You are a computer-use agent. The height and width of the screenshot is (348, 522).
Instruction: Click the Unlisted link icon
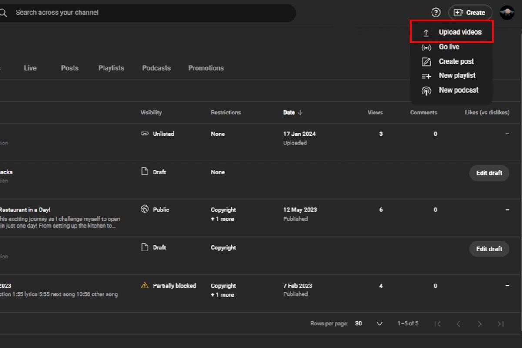145,134
